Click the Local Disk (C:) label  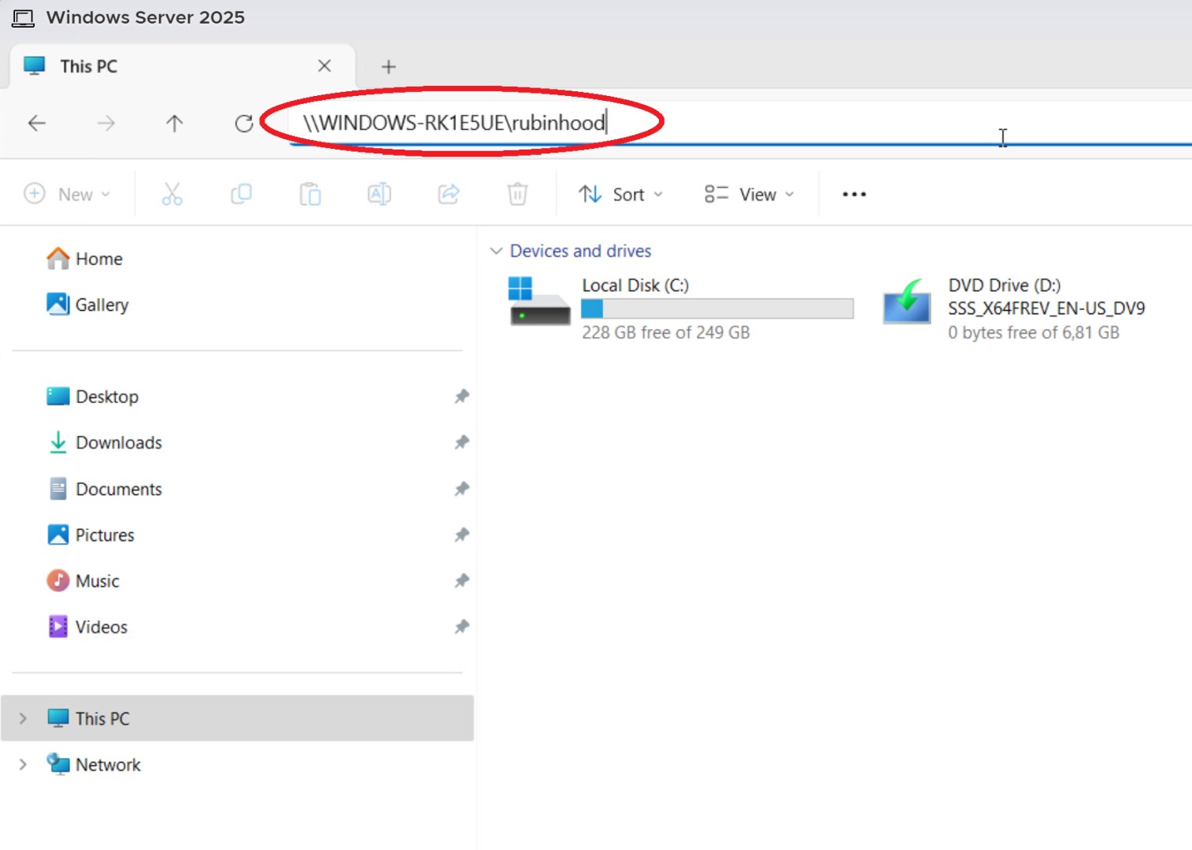coord(635,285)
